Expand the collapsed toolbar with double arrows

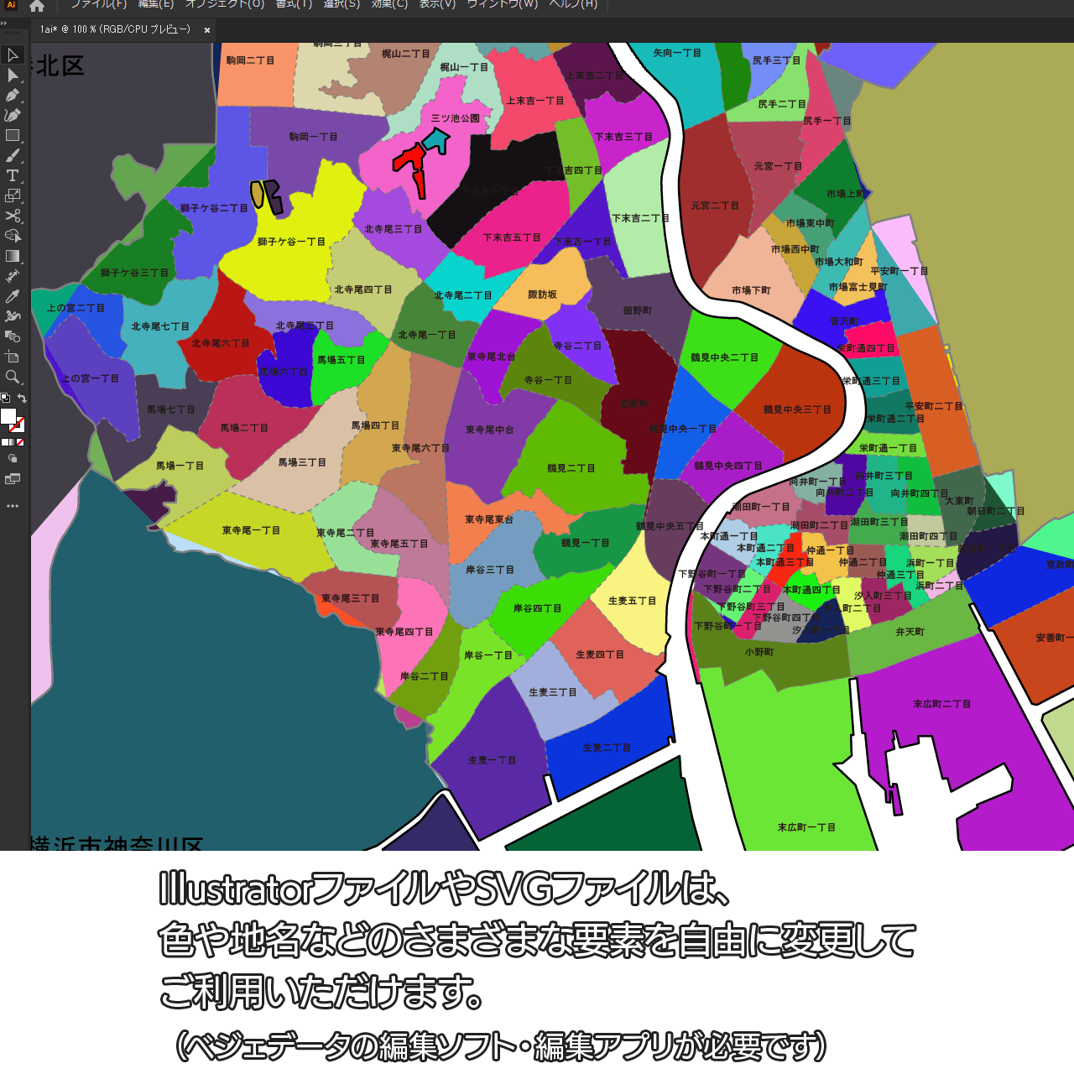tap(4, 23)
